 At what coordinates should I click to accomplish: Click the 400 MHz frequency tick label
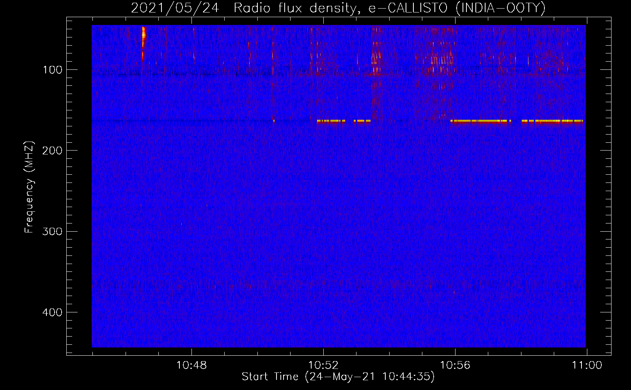click(x=52, y=312)
